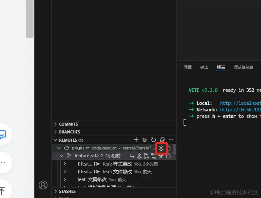261x198 pixels.
Task: Add a new remote with the plus icon
Action: [x=136, y=140]
